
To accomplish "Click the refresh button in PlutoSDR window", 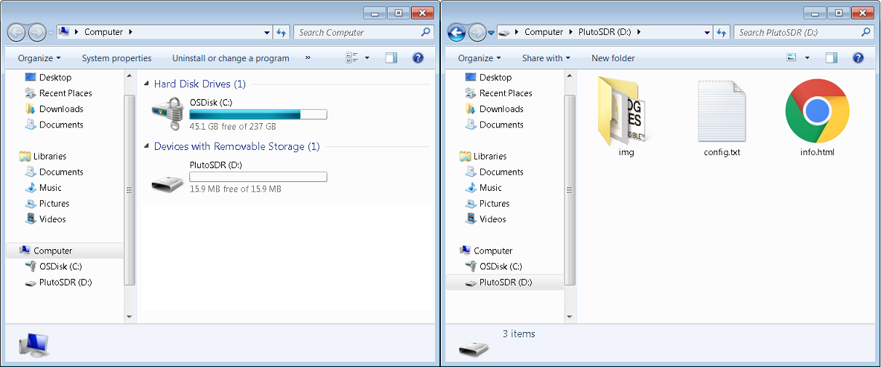I will pyautogui.click(x=722, y=33).
